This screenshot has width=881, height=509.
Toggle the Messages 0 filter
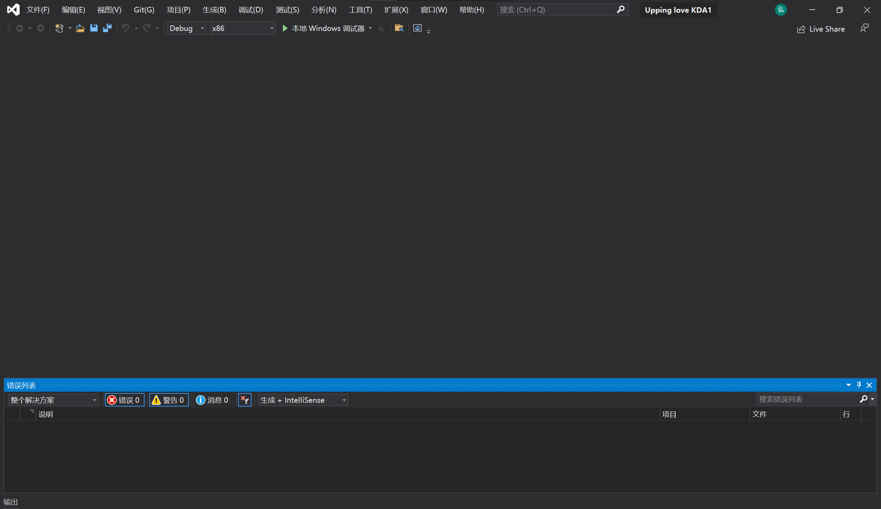[x=212, y=400]
